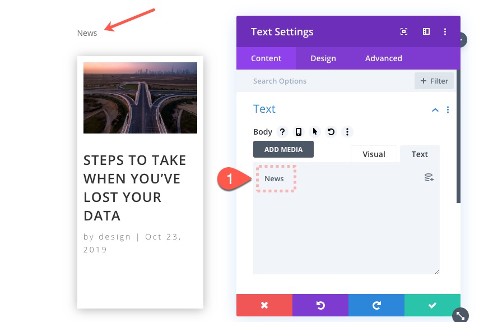Click the Oct 23, 2019 post date
The height and width of the screenshot is (322, 493).
[132, 243]
